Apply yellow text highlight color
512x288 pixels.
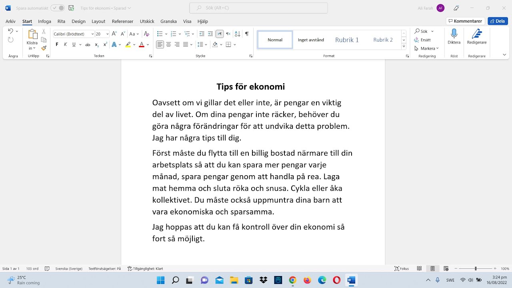click(x=128, y=45)
